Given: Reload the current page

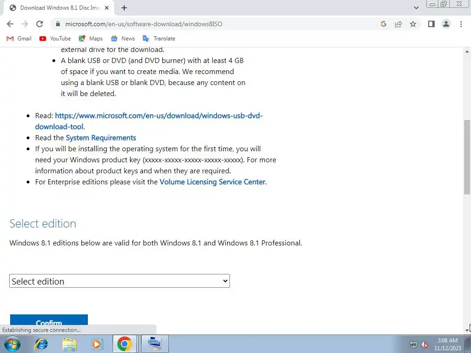Looking at the screenshot, I should [x=40, y=24].
